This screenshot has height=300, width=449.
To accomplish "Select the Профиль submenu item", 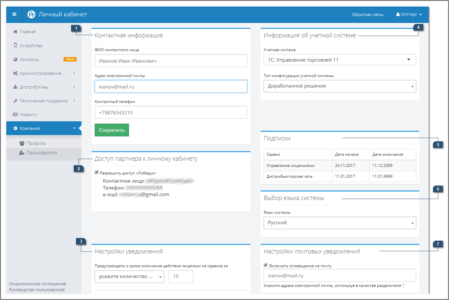I will point(44,143).
